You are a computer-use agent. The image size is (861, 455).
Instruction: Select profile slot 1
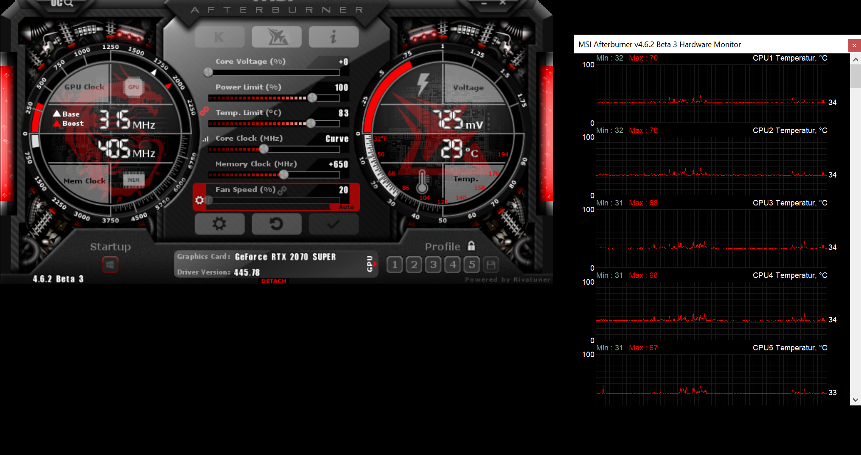point(395,265)
